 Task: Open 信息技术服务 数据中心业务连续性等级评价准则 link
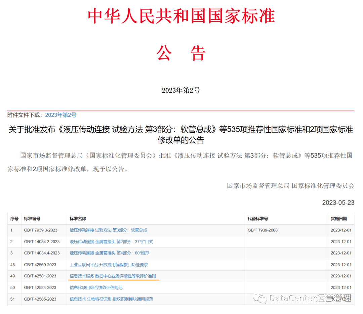point(113,276)
